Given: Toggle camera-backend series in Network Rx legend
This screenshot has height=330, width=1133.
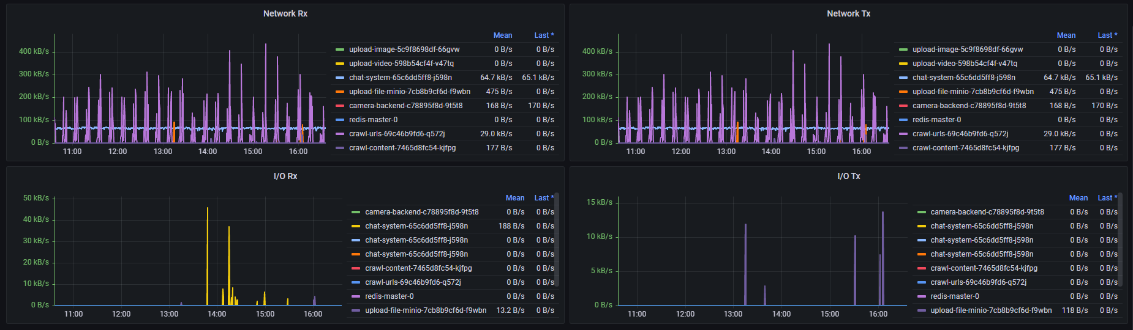Looking at the screenshot, I should tap(405, 106).
